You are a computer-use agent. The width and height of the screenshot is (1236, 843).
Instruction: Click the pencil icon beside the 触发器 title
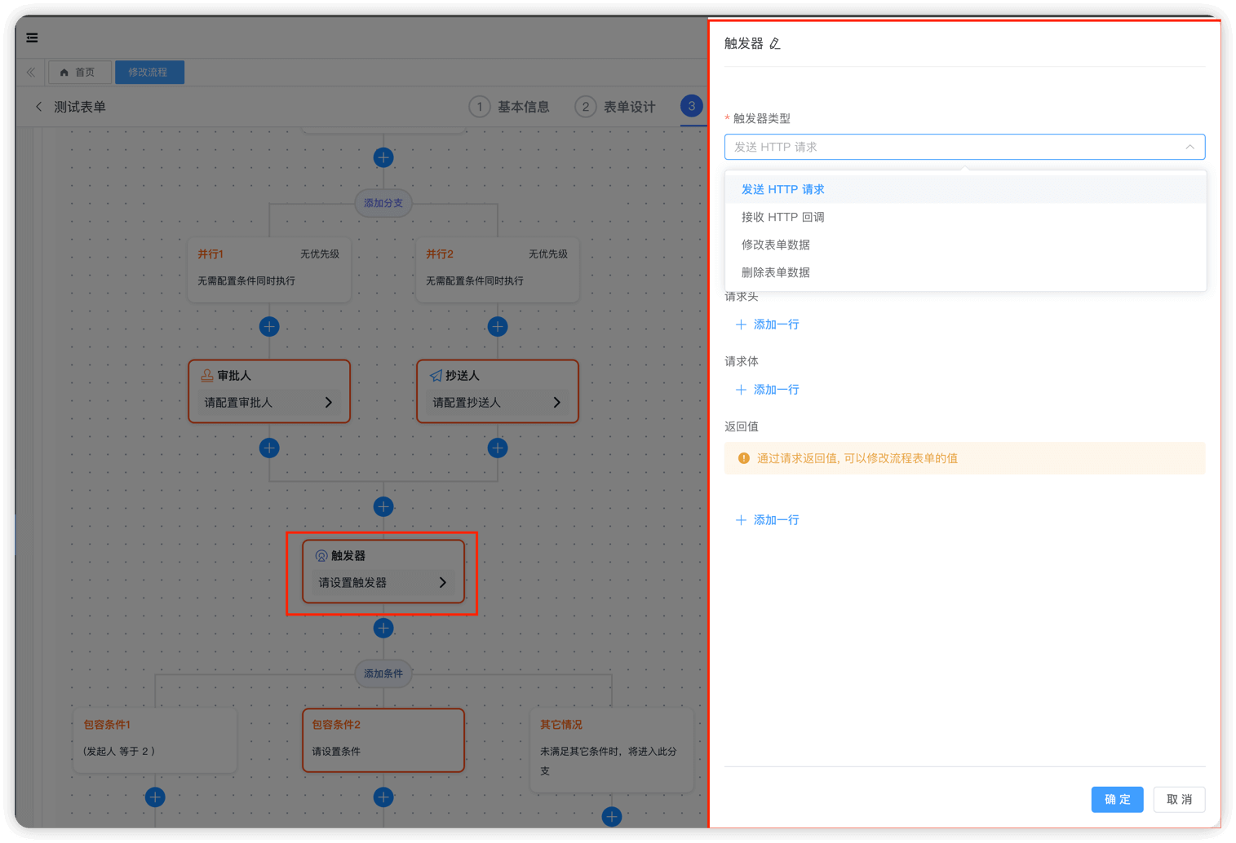775,44
